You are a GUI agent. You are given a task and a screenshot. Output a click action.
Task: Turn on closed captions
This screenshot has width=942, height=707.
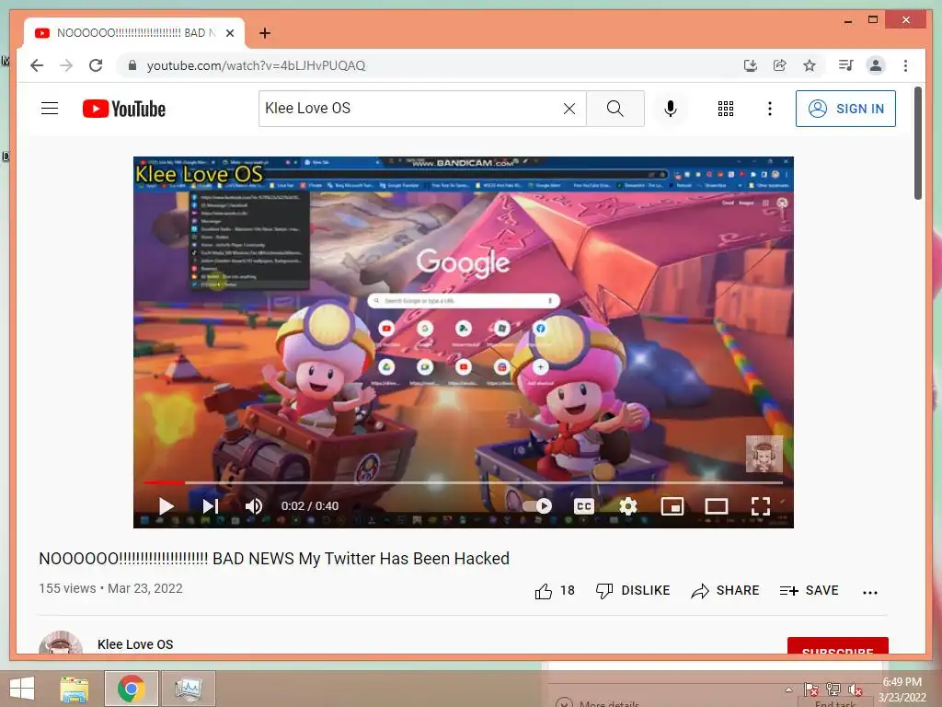pos(584,506)
